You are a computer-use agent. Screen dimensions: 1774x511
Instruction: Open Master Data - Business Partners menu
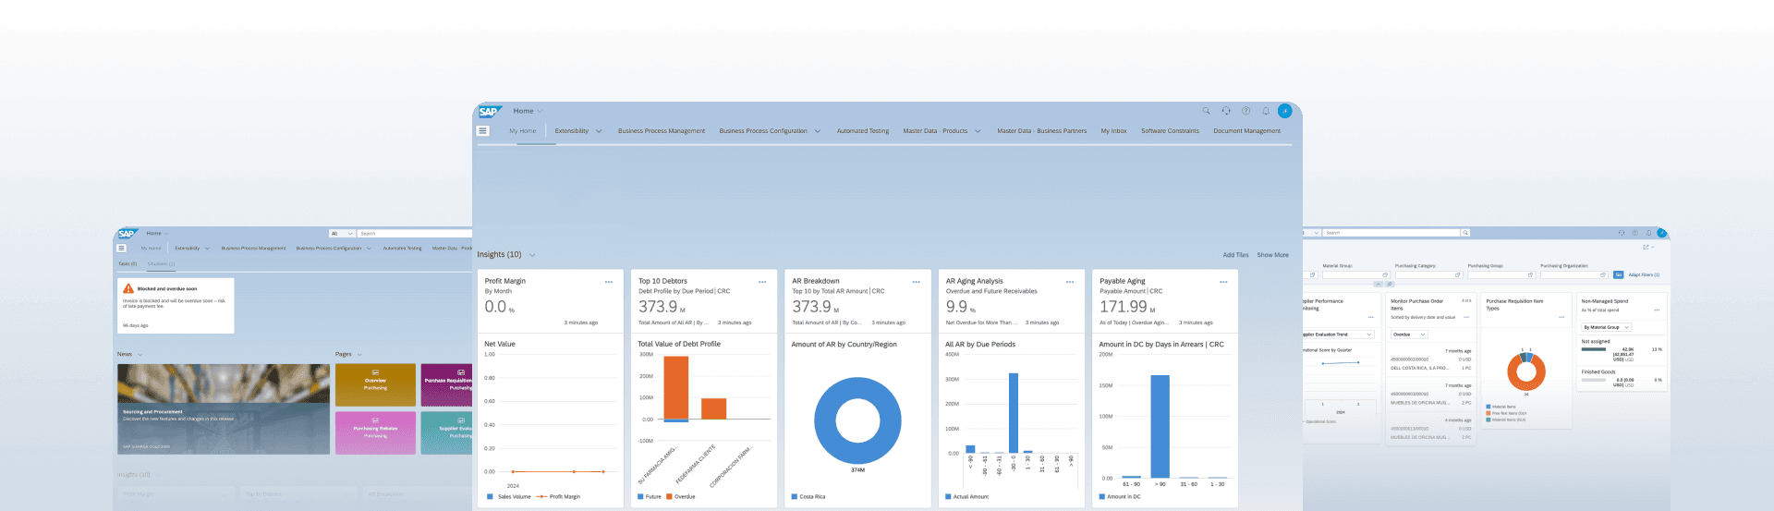pyautogui.click(x=1042, y=131)
